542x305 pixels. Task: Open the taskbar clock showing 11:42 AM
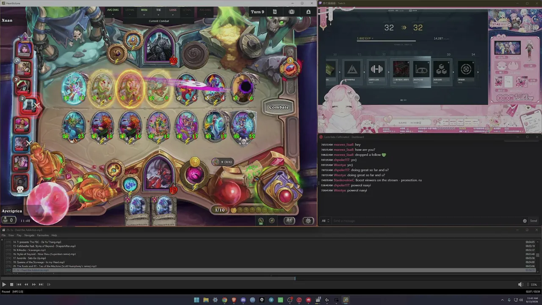532,300
